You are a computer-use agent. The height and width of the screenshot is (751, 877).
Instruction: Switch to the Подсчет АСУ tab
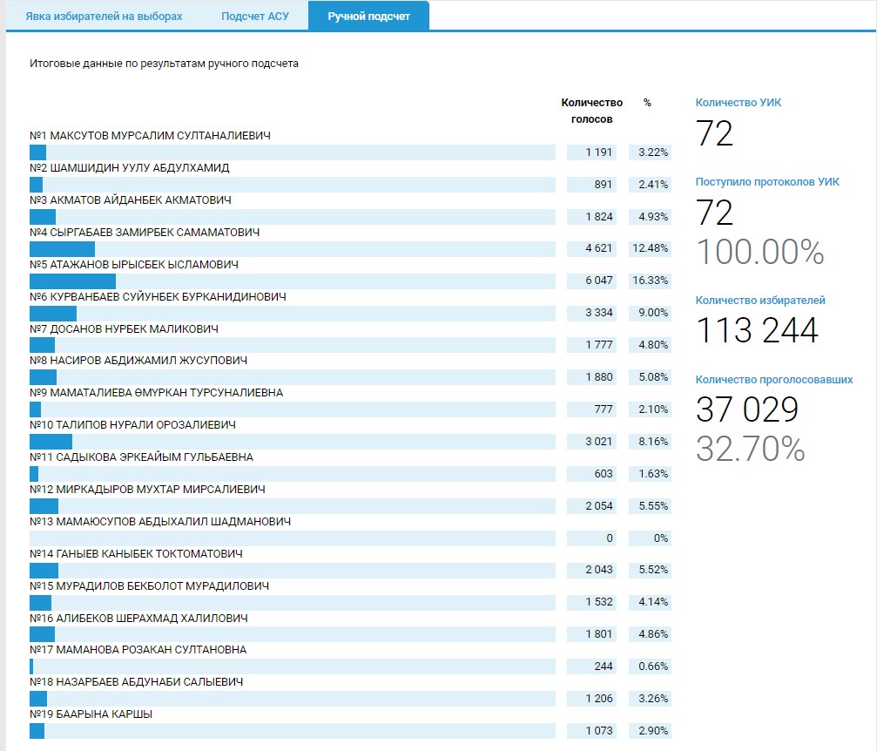point(254,17)
